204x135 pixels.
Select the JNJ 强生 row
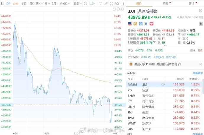tap(164, 112)
